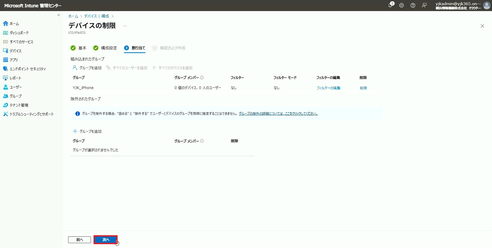
Task: Switch to the 構成設定 step tab
Action: [109, 48]
